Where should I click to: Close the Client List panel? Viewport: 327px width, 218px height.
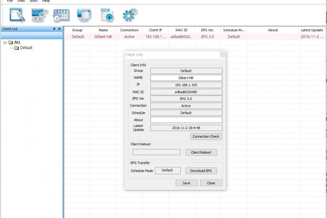(x=59, y=29)
